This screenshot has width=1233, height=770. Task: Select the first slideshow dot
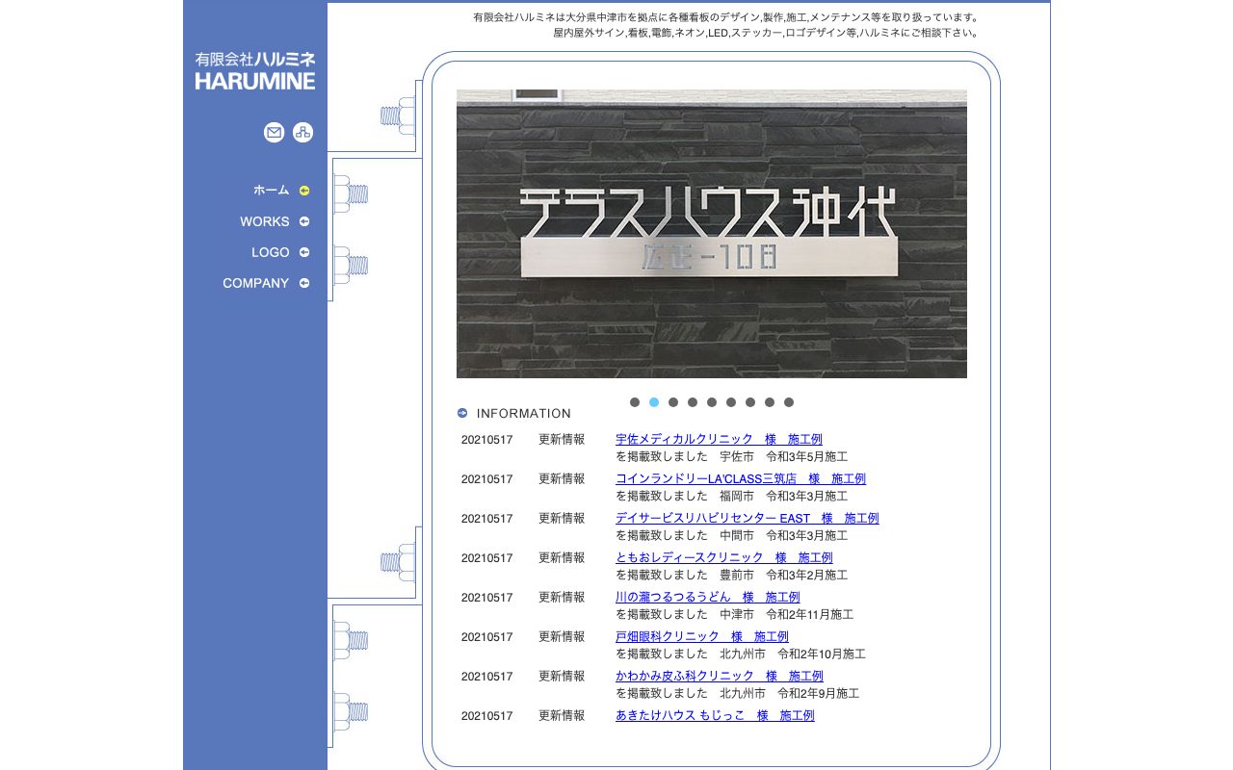[x=635, y=402]
